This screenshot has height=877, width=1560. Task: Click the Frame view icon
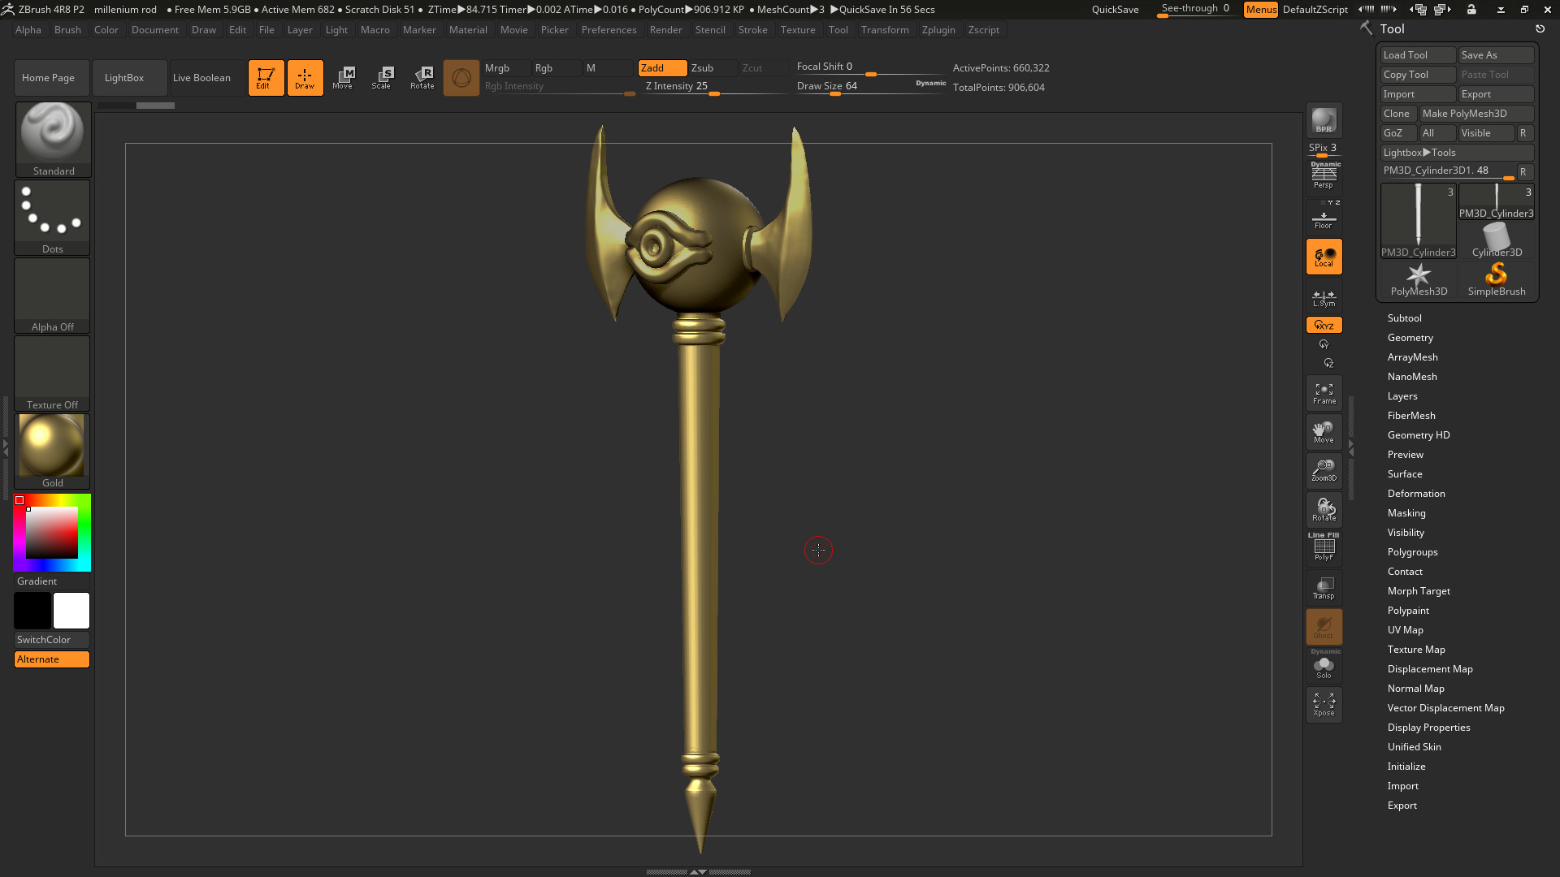point(1324,394)
